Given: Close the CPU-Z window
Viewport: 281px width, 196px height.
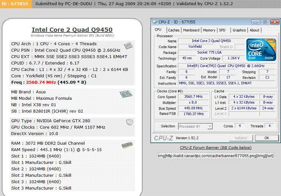Looking at the screenshot, I should pyautogui.click(x=275, y=22).
